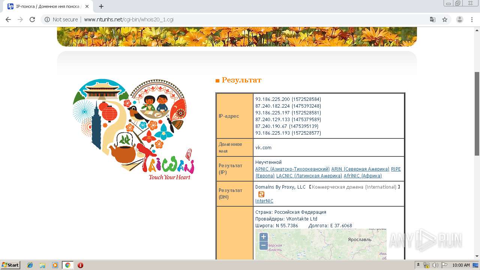The image size is (480, 270).
Task: Select IP 93.186.225.200 text
Action: (x=273, y=99)
